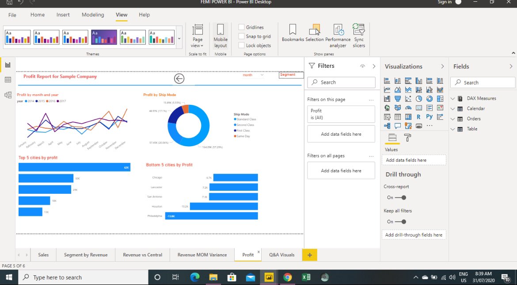This screenshot has height=285, width=517.
Task: Open the Selection pane
Action: (x=315, y=33)
